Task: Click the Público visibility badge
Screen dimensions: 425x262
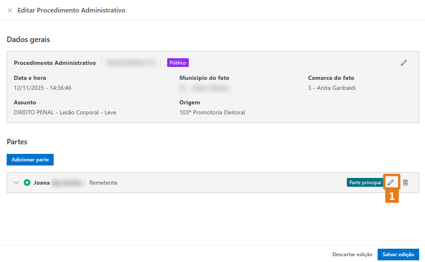Action: click(178, 62)
